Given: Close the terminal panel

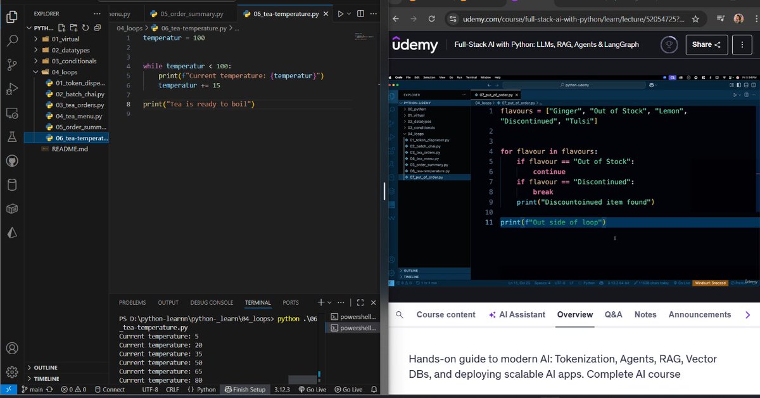Looking at the screenshot, I should click(x=373, y=302).
